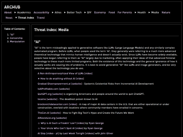Open How to do anything without AI video
The width and height of the screenshot is (183, 137).
point(62,78)
